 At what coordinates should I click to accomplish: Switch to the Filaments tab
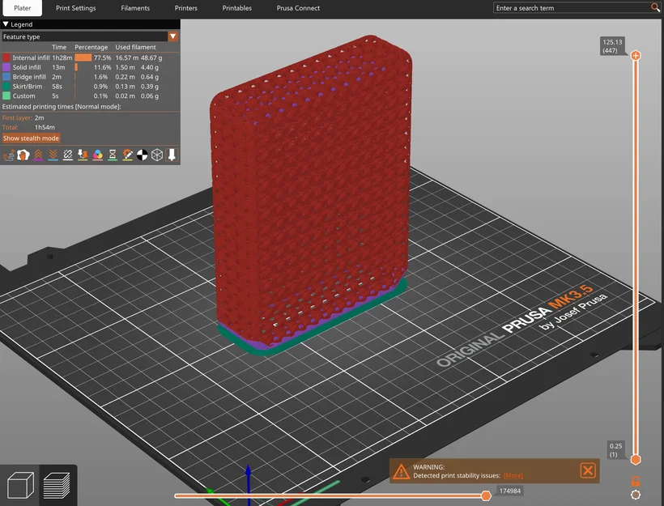point(135,8)
